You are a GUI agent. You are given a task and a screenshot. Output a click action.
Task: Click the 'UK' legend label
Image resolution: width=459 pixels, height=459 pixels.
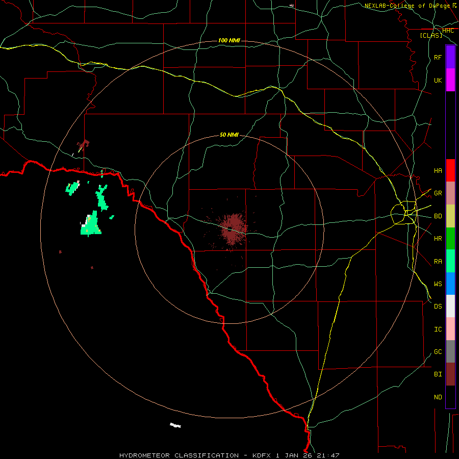(x=438, y=80)
